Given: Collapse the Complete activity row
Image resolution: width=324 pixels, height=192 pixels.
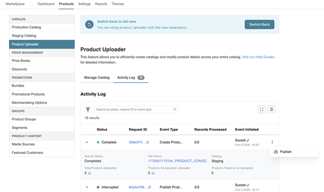Looking at the screenshot, I should click(x=87, y=142).
